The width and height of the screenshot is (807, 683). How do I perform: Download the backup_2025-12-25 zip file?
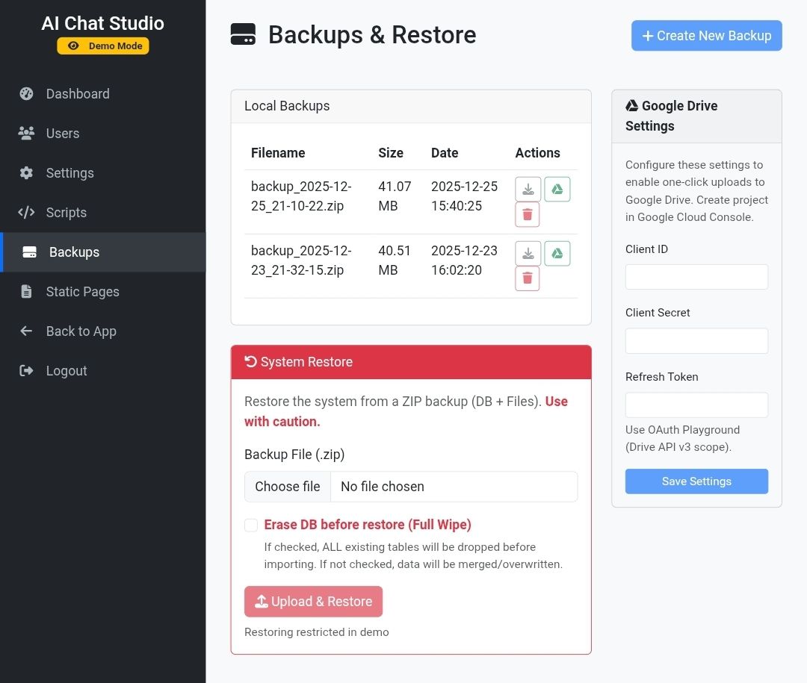point(528,190)
